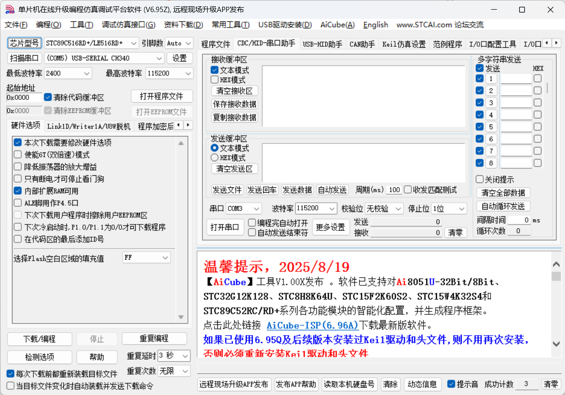Toggle 降低振荡器的放大增益 checkbox
This screenshot has height=395, width=565.
click(18, 167)
